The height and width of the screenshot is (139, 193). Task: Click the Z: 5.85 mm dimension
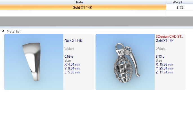[72, 72]
